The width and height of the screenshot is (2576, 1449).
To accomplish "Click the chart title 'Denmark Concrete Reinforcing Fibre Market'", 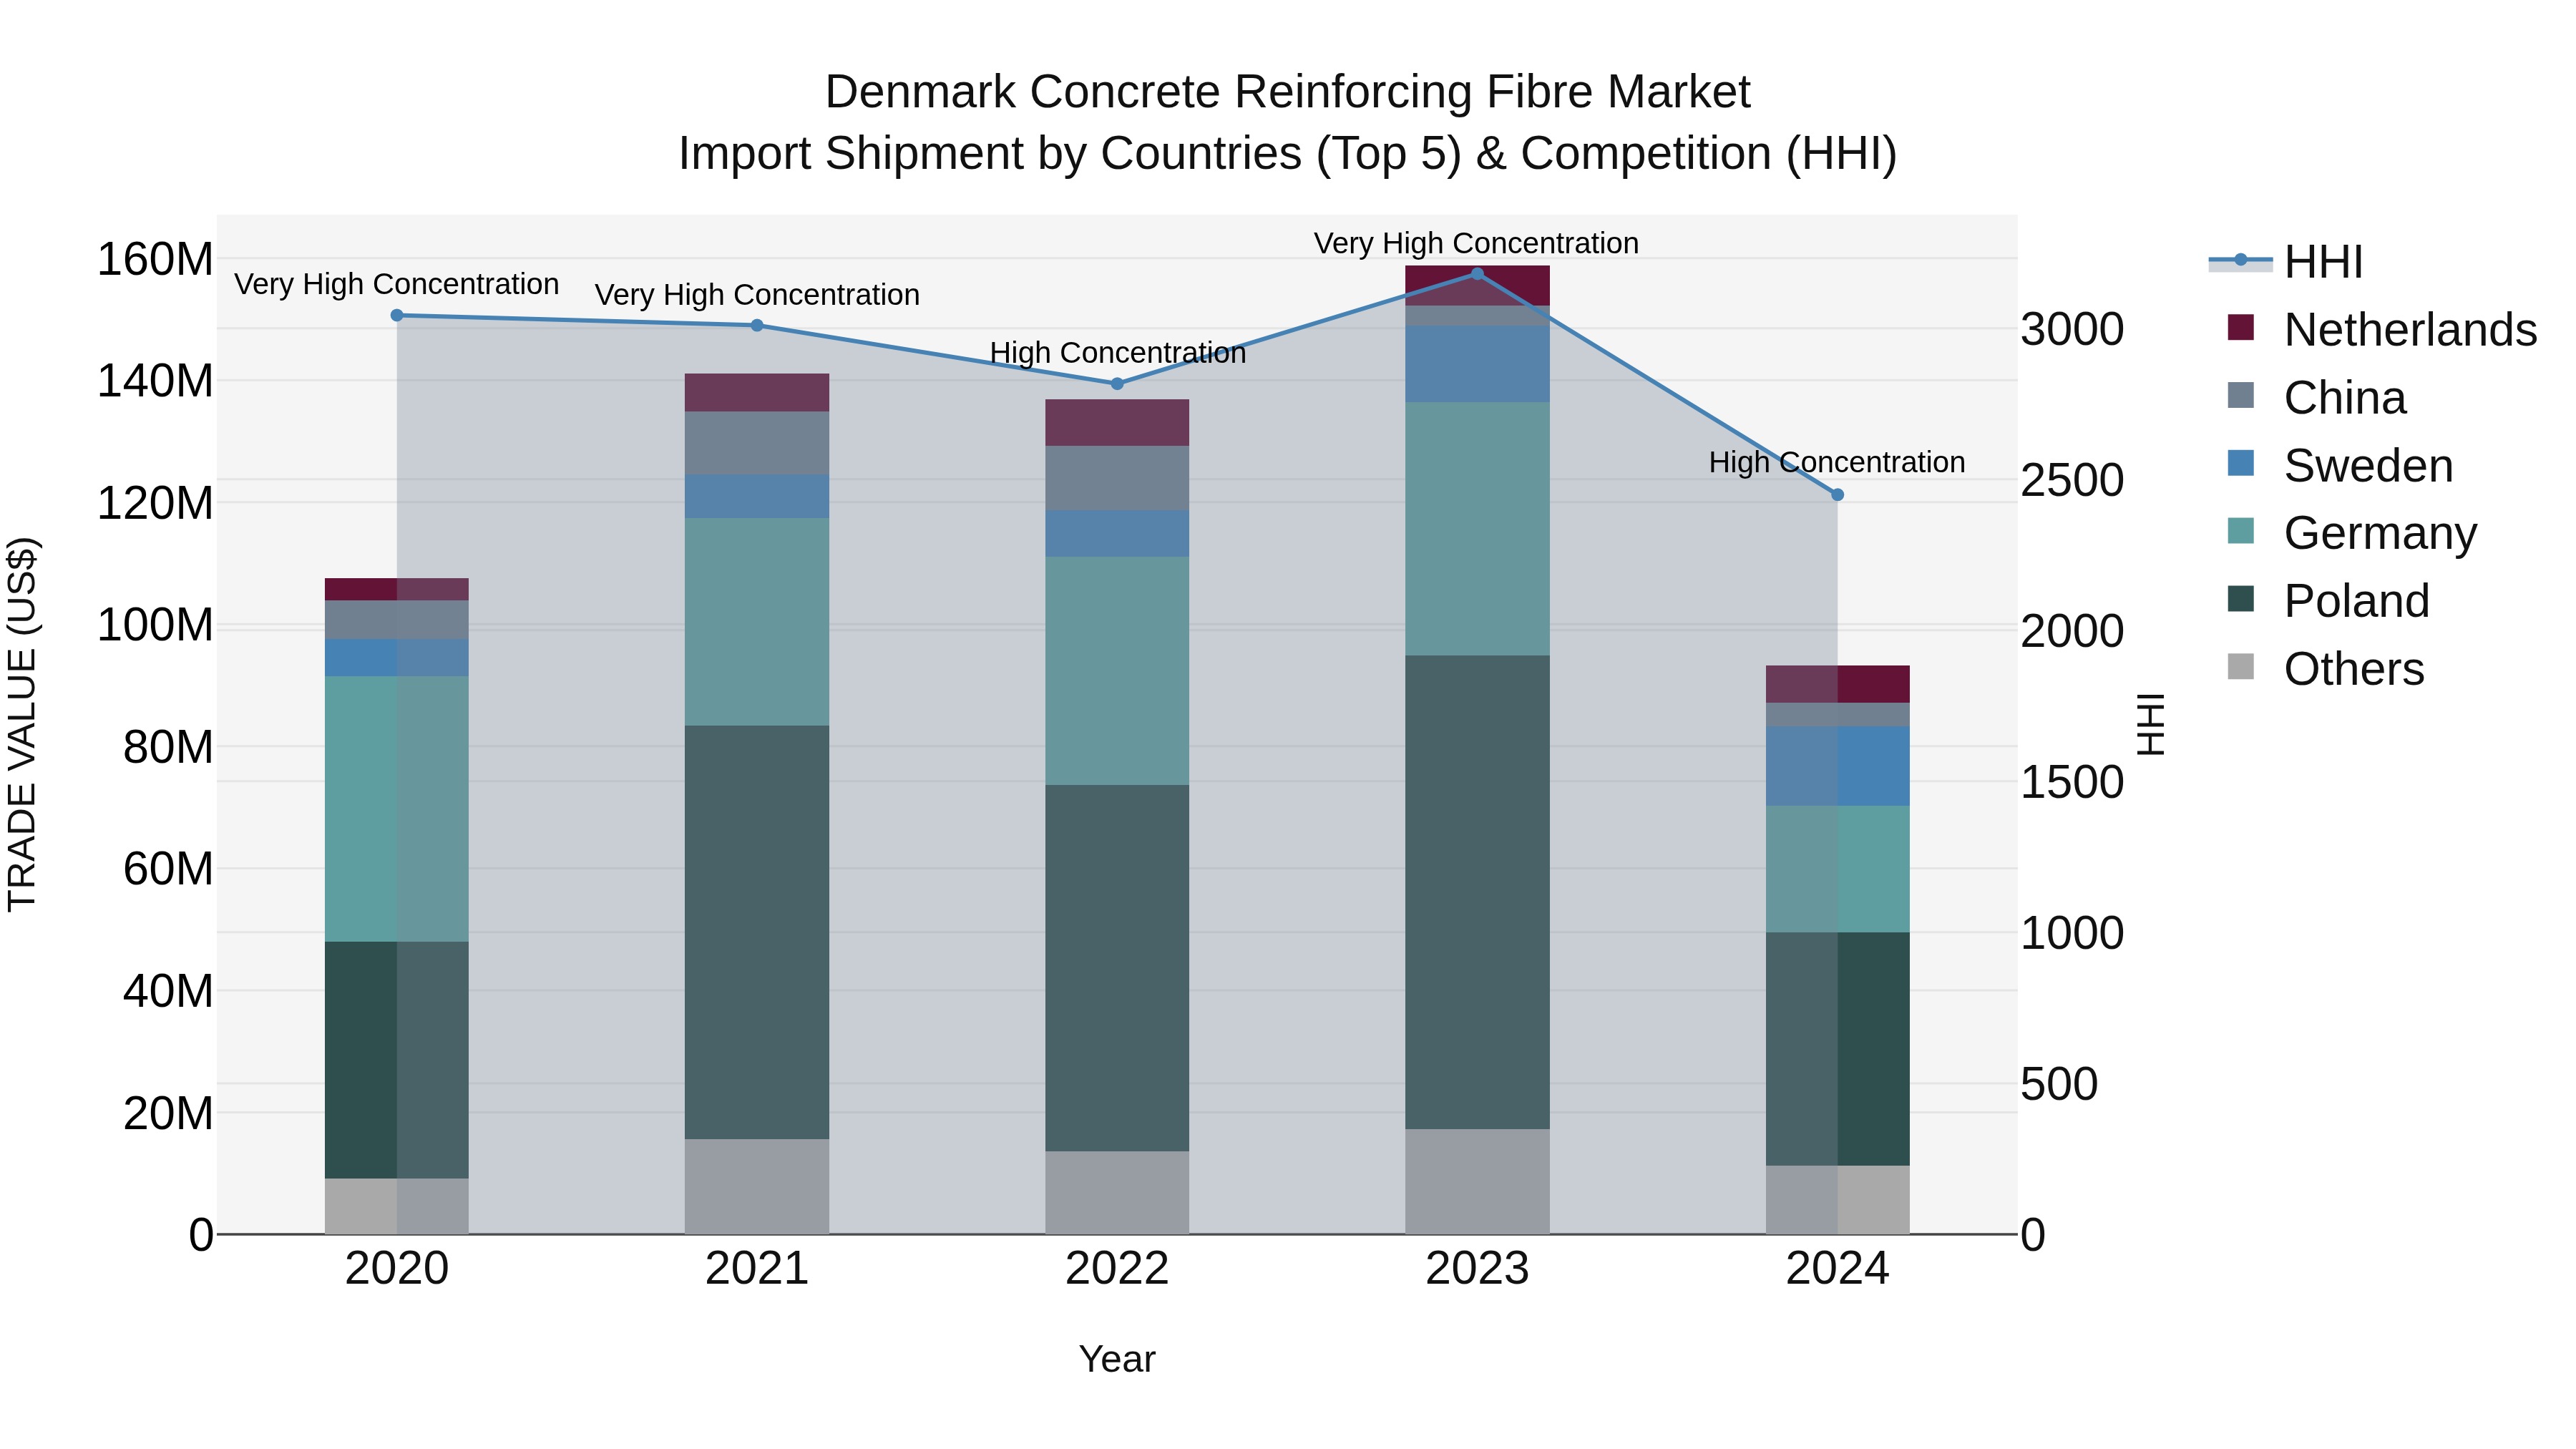I will [x=1288, y=92].
